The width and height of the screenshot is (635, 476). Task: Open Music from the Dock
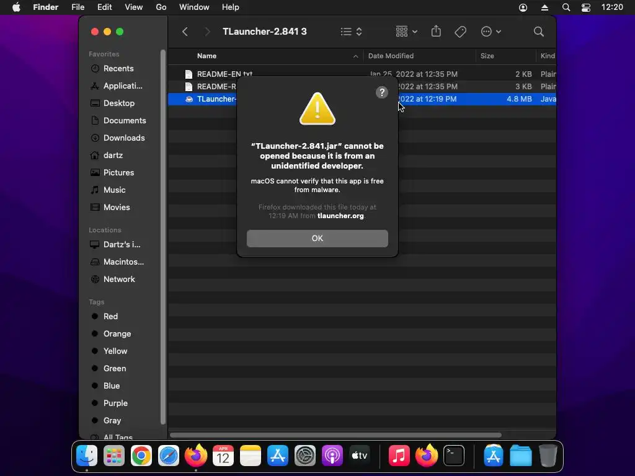tap(399, 456)
